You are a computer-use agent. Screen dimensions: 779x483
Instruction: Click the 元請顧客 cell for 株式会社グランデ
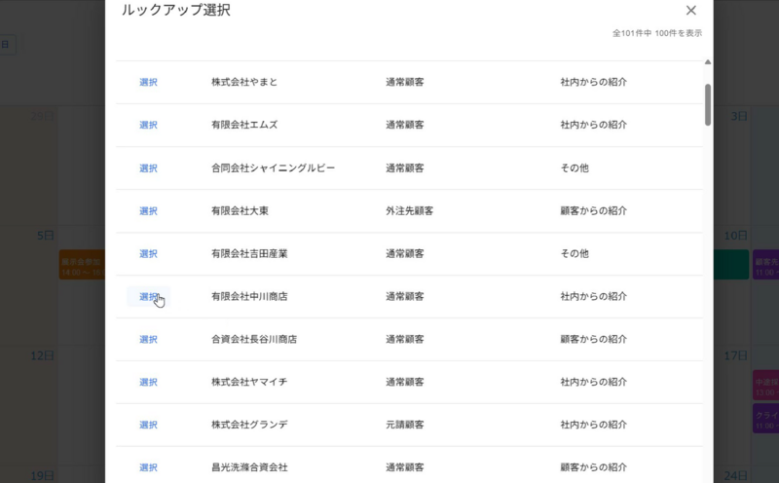coord(404,425)
